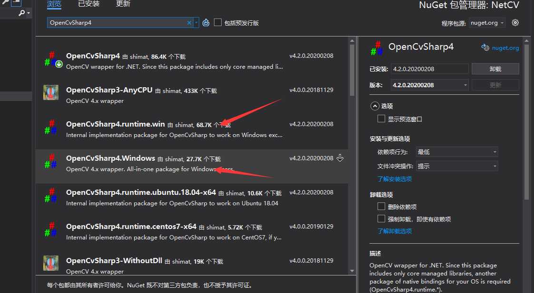Click the install arrow on the OpenCvSharp4.Windows row

[x=340, y=158]
